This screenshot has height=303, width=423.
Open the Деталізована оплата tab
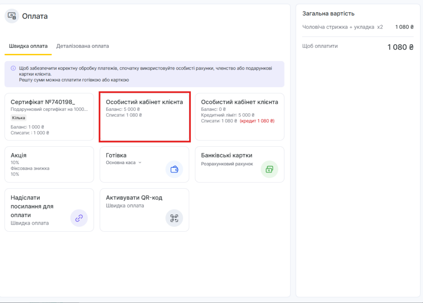83,46
